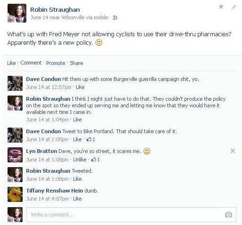Click the friends audience icon beside timestamp
The width and height of the screenshot is (242, 225).
tap(115, 17)
